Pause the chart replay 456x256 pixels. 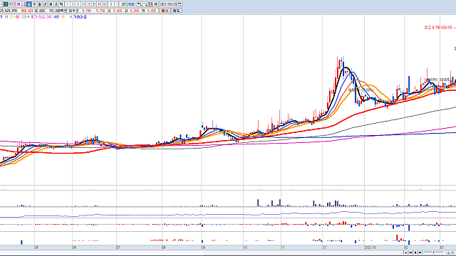coord(415,253)
